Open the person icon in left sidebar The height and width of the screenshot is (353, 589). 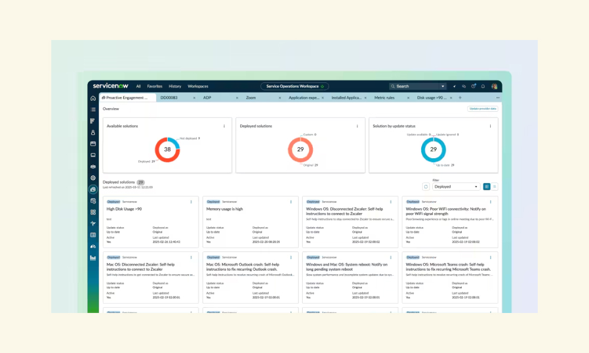(93, 132)
